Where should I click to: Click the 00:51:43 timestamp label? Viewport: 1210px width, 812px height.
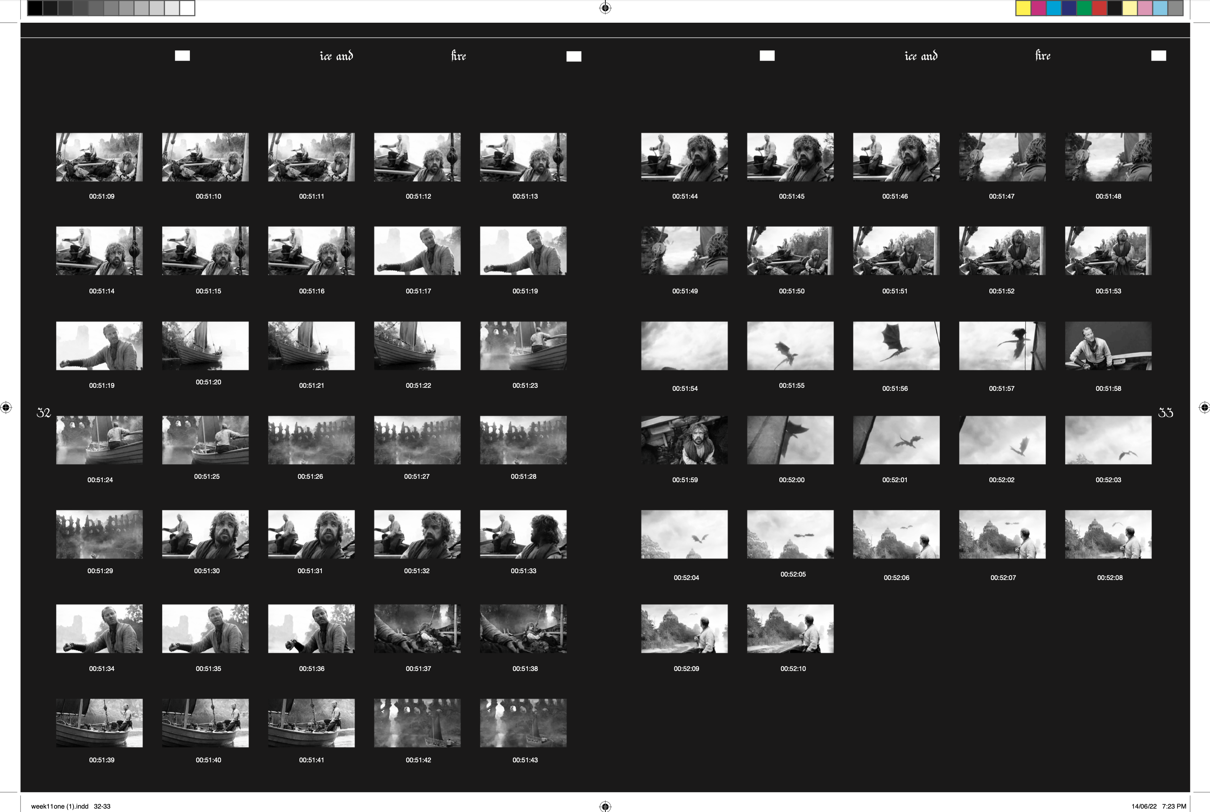click(525, 760)
